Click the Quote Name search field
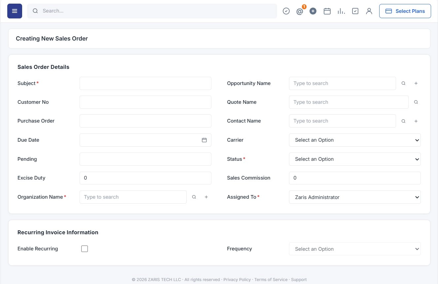438x284 pixels. 349,102
